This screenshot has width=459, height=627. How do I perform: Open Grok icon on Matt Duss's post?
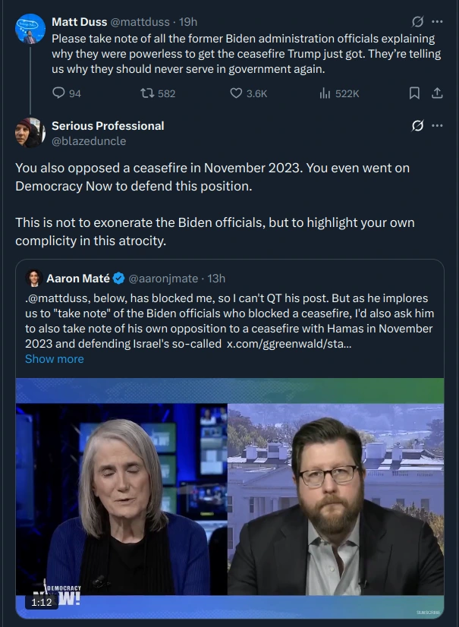[417, 22]
